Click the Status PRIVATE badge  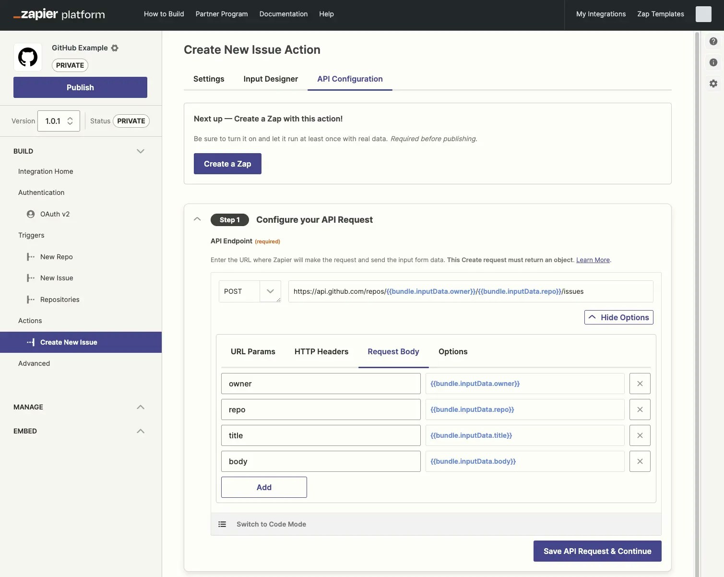point(131,121)
